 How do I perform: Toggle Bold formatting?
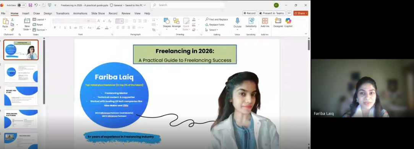[55, 27]
